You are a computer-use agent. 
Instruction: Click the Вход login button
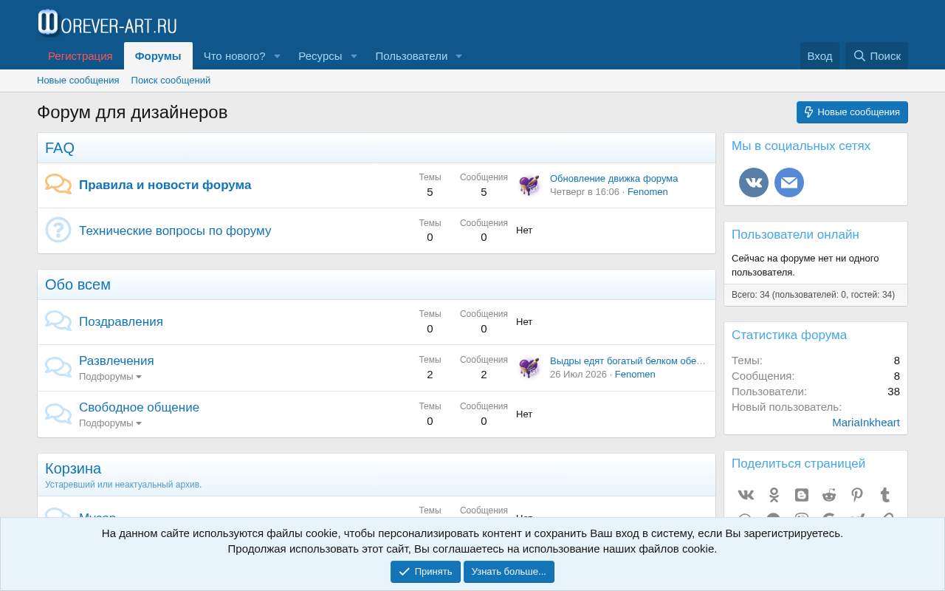(x=819, y=56)
